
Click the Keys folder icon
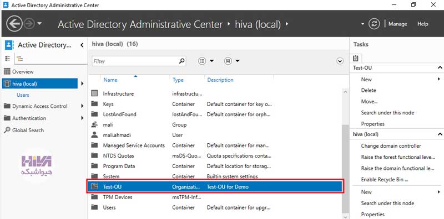click(x=94, y=104)
